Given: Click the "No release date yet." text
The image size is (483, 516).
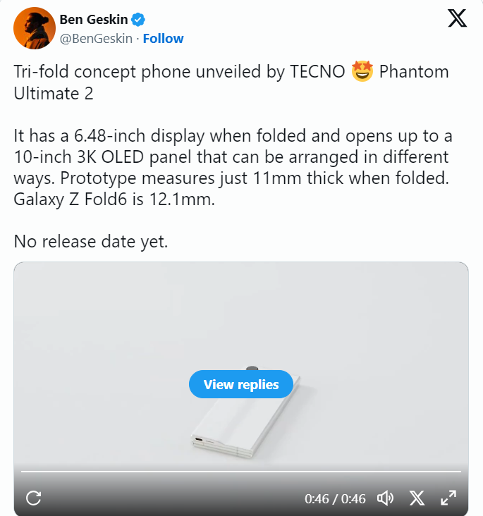Looking at the screenshot, I should (91, 242).
